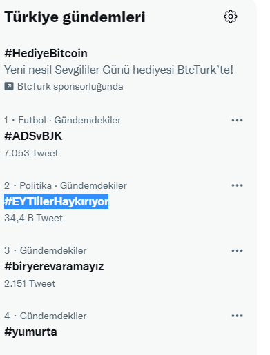Click the Sevgililer Günü hediyesi promo text
The width and height of the screenshot is (270, 355).
(x=119, y=70)
